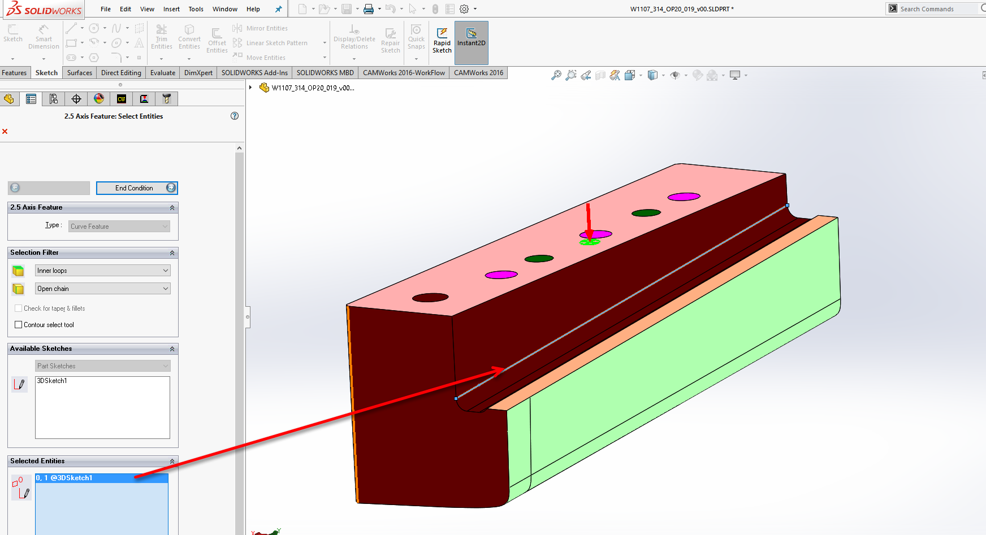Open the Insert menu
Viewport: 986px width, 535px height.
click(171, 9)
